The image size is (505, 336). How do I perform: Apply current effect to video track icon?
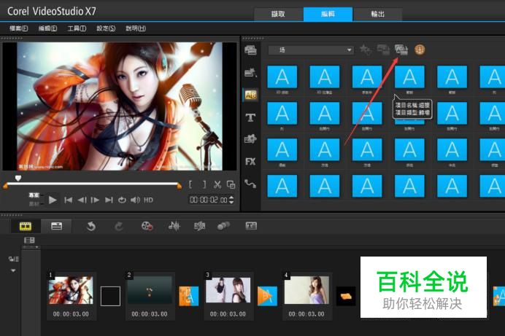[x=383, y=50]
